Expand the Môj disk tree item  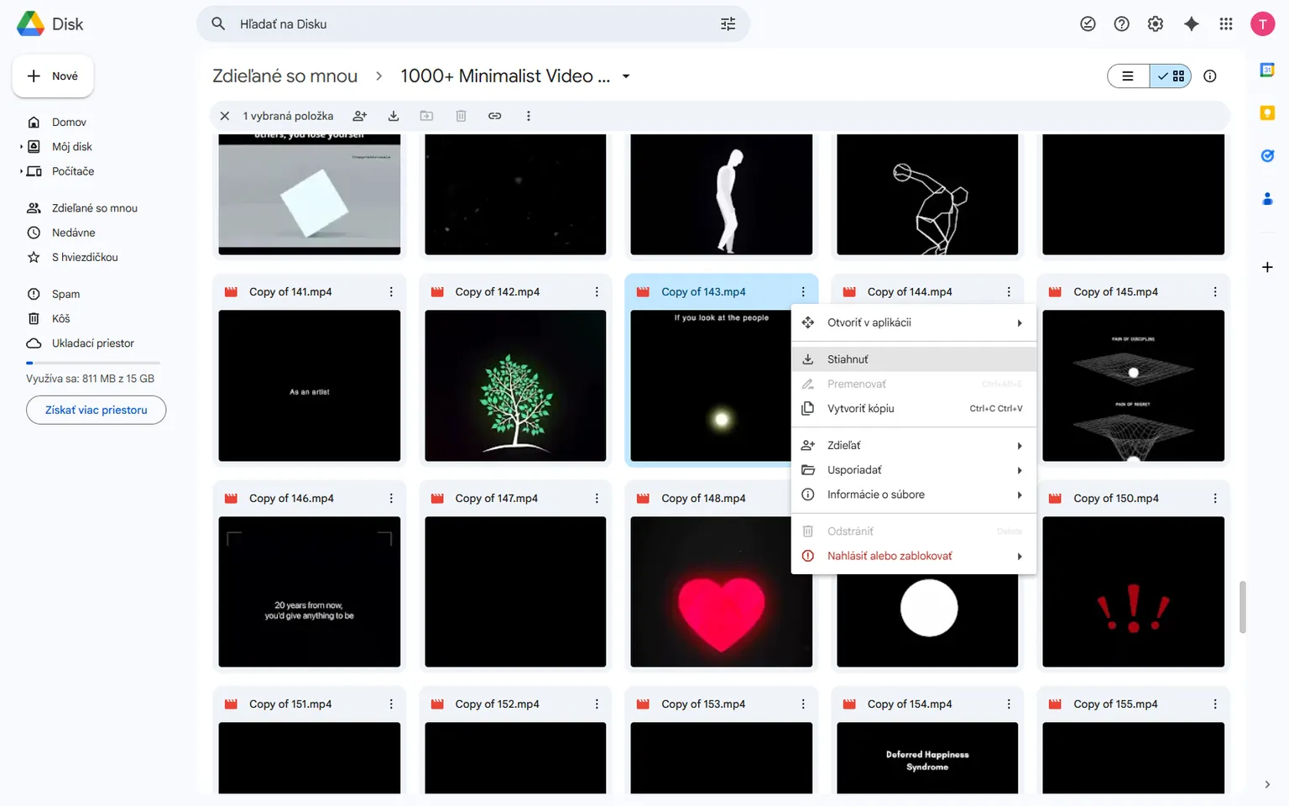(22, 147)
